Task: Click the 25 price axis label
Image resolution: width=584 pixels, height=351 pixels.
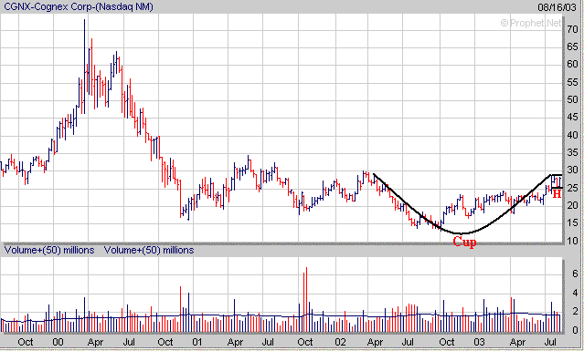Action: (572, 188)
